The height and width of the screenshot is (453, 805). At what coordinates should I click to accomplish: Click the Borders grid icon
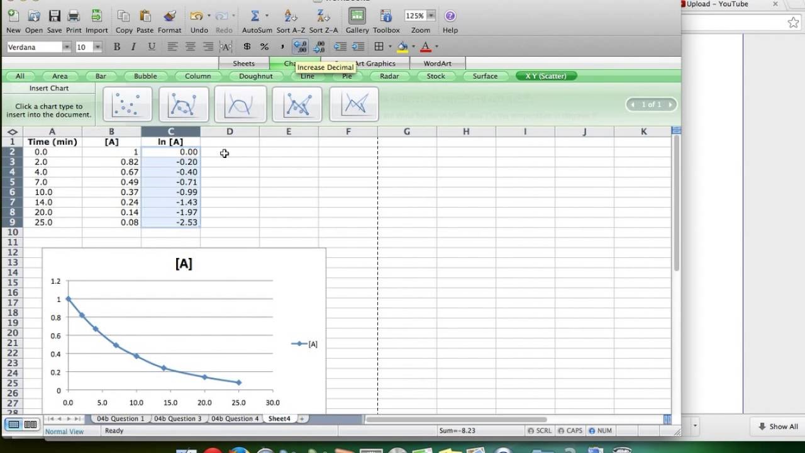[x=379, y=47]
